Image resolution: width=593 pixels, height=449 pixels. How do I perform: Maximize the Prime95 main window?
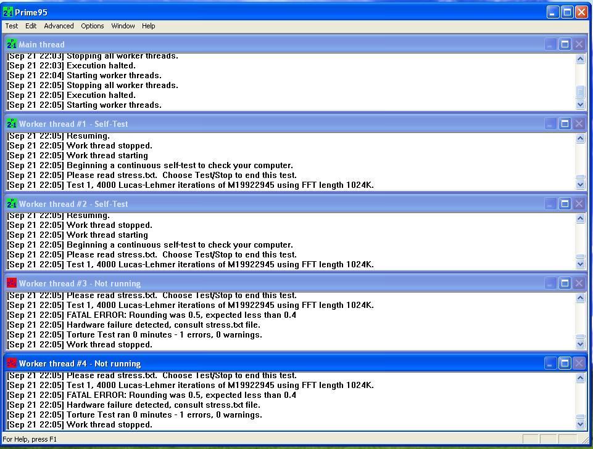click(567, 12)
